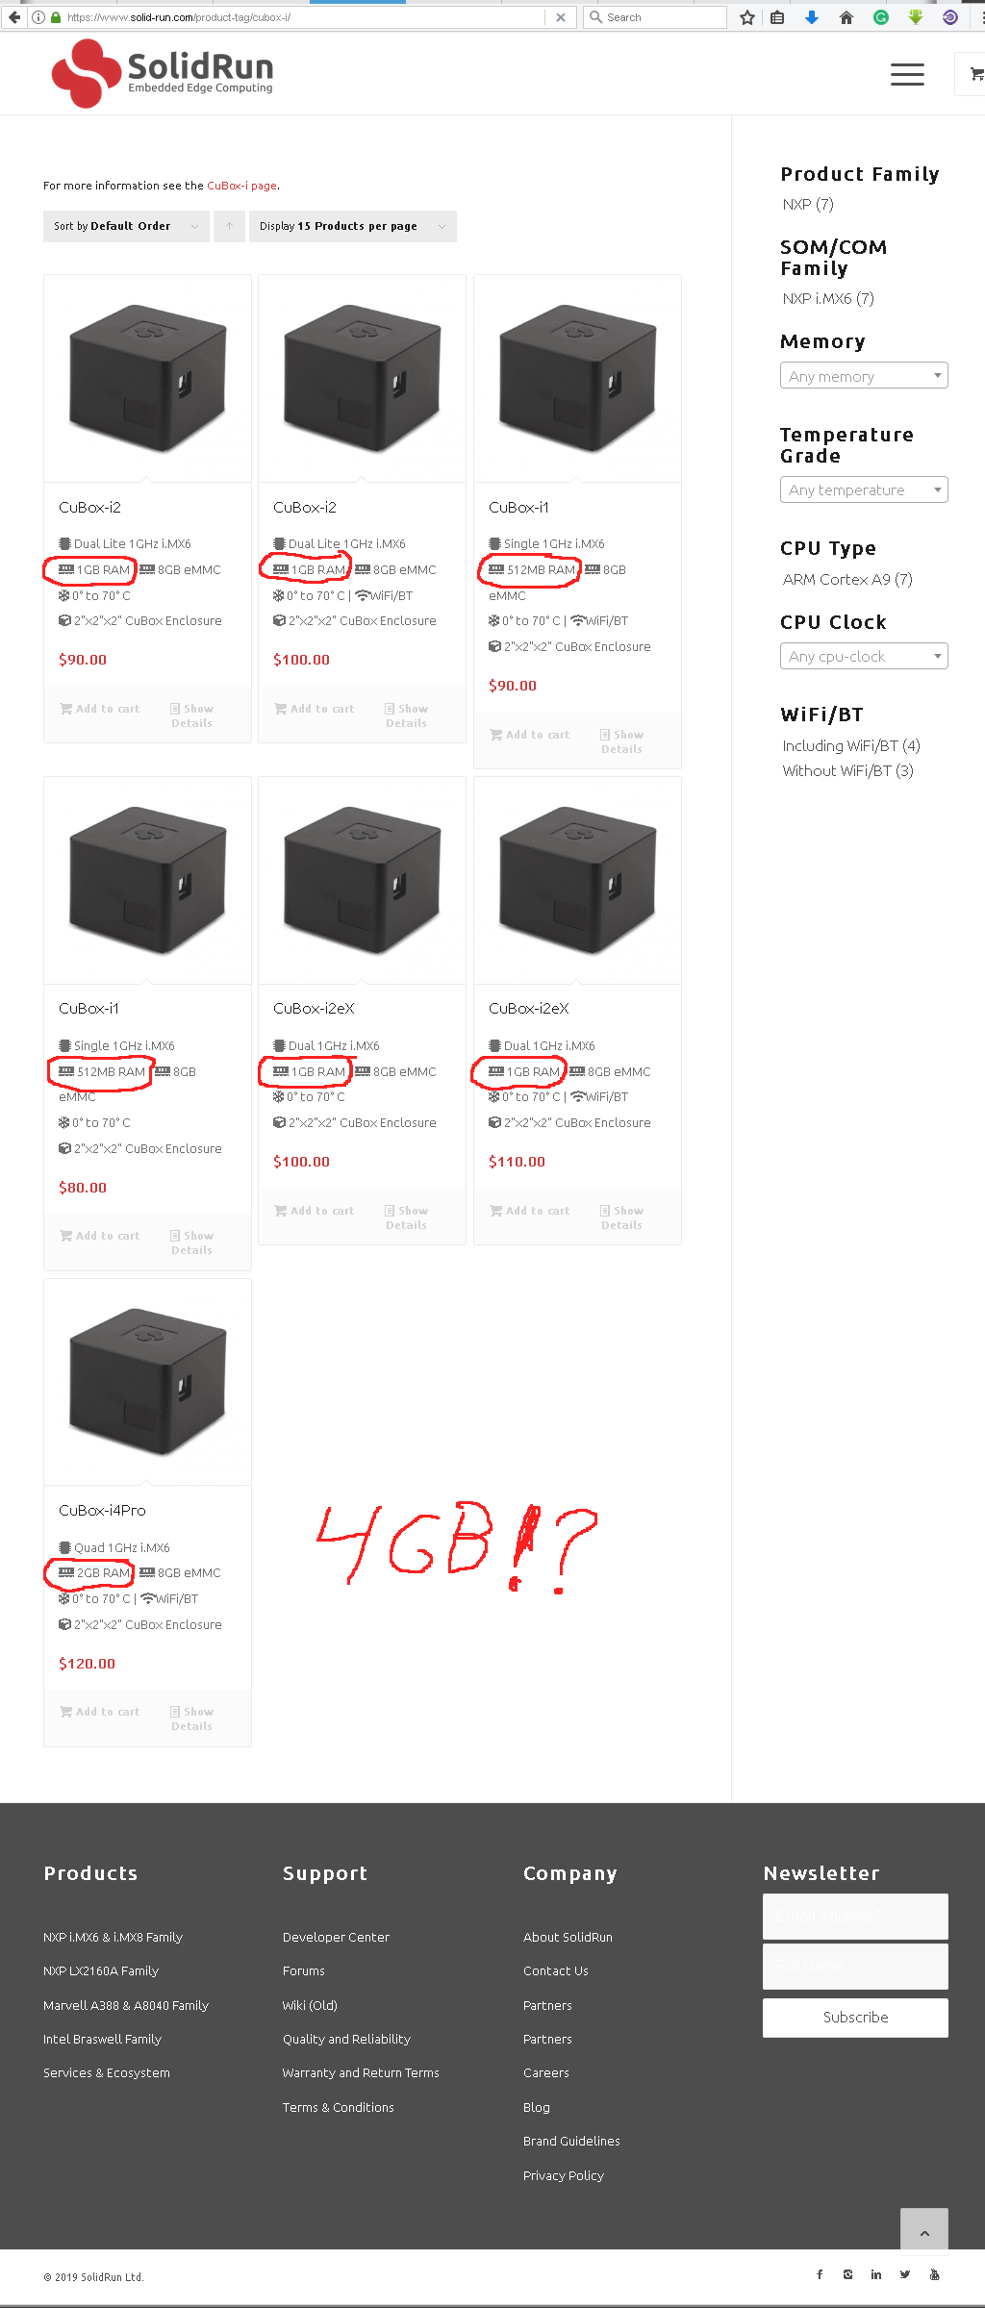Viewport: 985px width, 2308px height.
Task: Click the browser home icon
Action: coord(846,17)
